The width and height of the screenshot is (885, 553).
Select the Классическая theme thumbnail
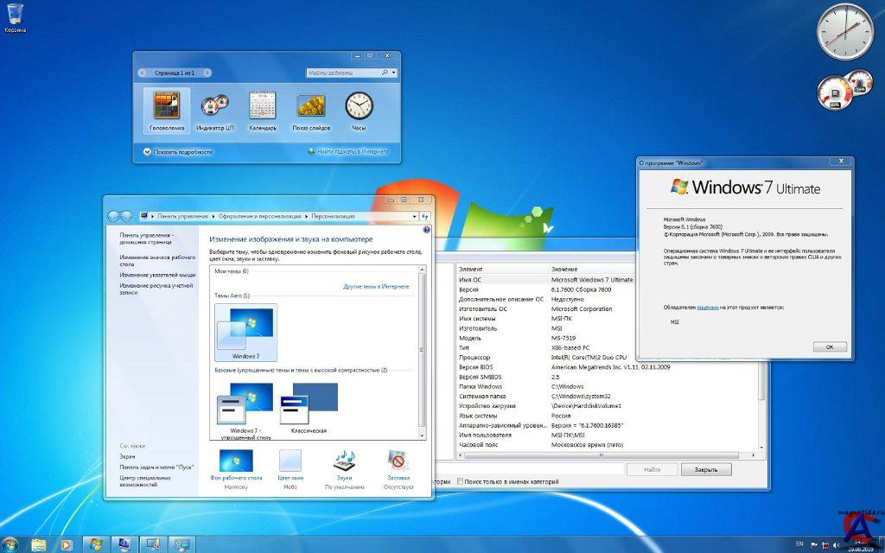(315, 400)
